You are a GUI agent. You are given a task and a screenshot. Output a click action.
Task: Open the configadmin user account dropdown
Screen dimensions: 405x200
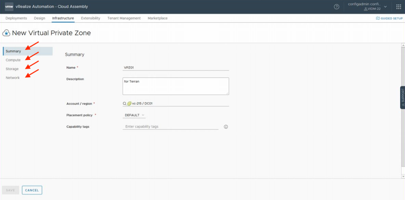pos(367,6)
